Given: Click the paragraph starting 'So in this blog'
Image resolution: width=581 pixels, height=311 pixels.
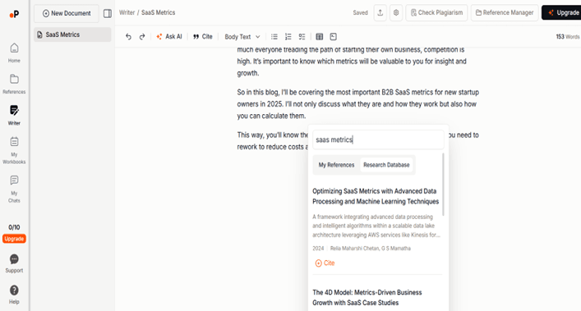Looking at the screenshot, I should pyautogui.click(x=358, y=104).
